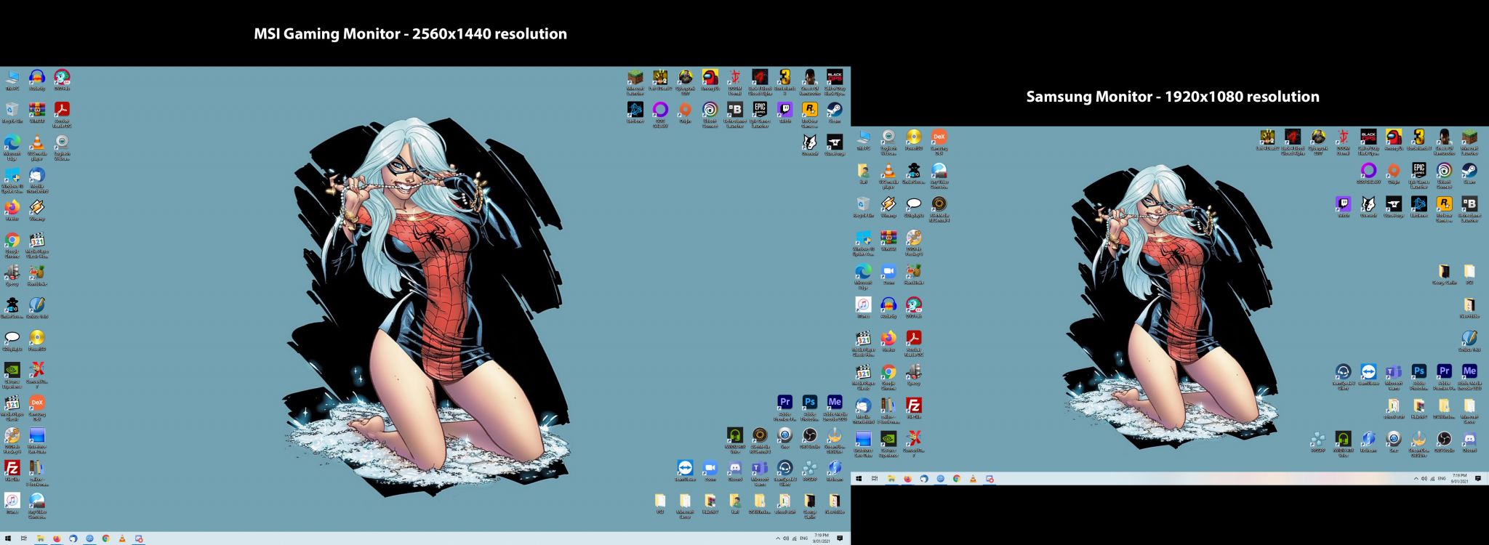The width and height of the screenshot is (1489, 545).
Task: Click the clock on the Samsung taskbar
Action: click(1460, 479)
